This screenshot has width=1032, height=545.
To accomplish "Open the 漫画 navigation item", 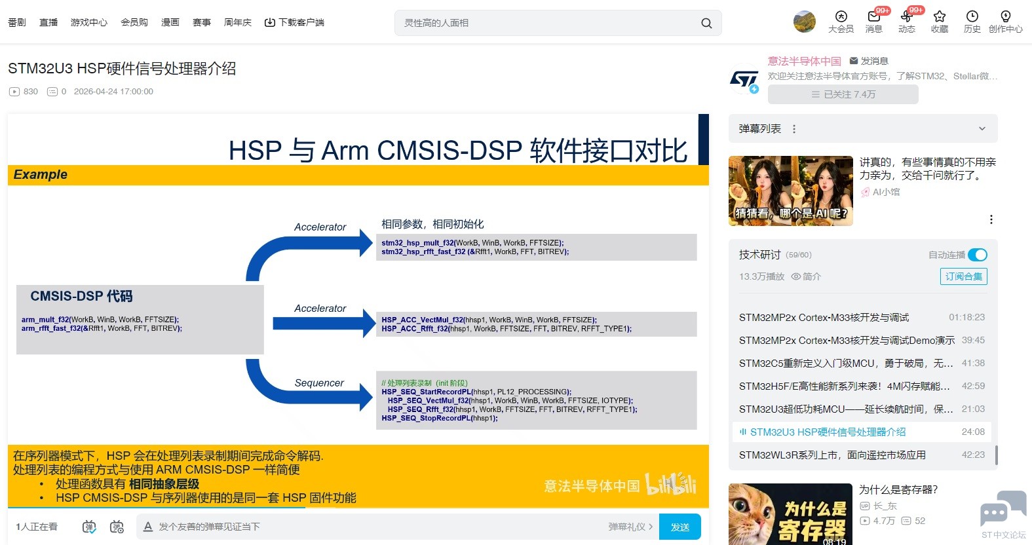I will pyautogui.click(x=170, y=22).
